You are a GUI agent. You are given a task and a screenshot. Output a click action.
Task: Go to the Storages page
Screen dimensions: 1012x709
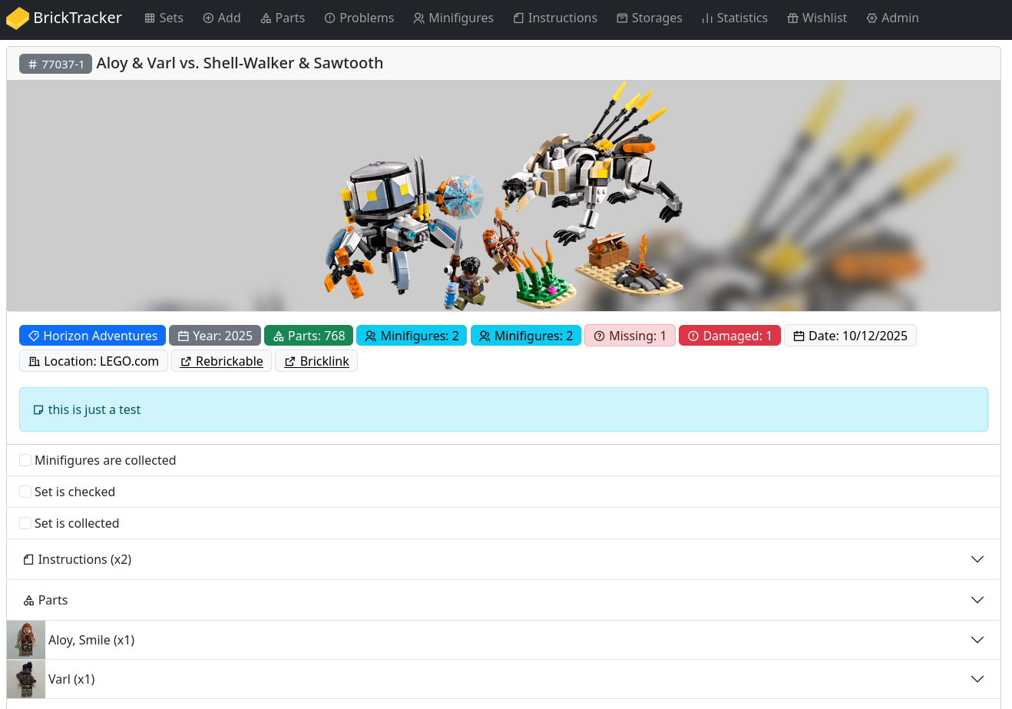coord(650,18)
